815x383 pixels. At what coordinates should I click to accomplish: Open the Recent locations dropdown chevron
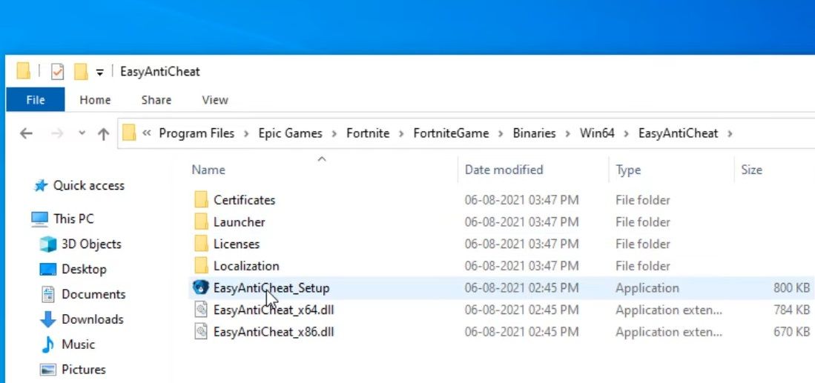point(82,133)
